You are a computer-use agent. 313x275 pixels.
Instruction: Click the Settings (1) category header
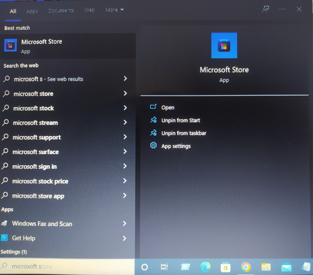(13, 252)
